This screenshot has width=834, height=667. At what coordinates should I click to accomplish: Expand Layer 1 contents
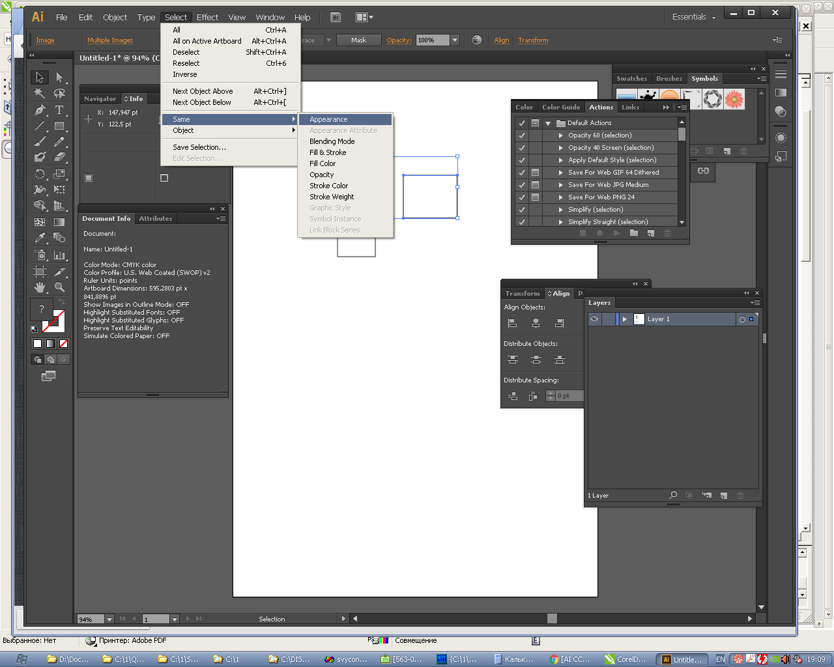point(624,319)
